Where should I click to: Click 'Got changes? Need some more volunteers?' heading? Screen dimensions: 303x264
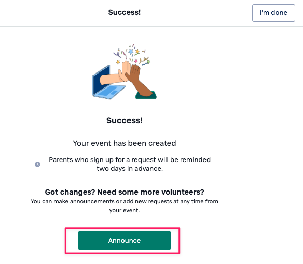coord(125,192)
